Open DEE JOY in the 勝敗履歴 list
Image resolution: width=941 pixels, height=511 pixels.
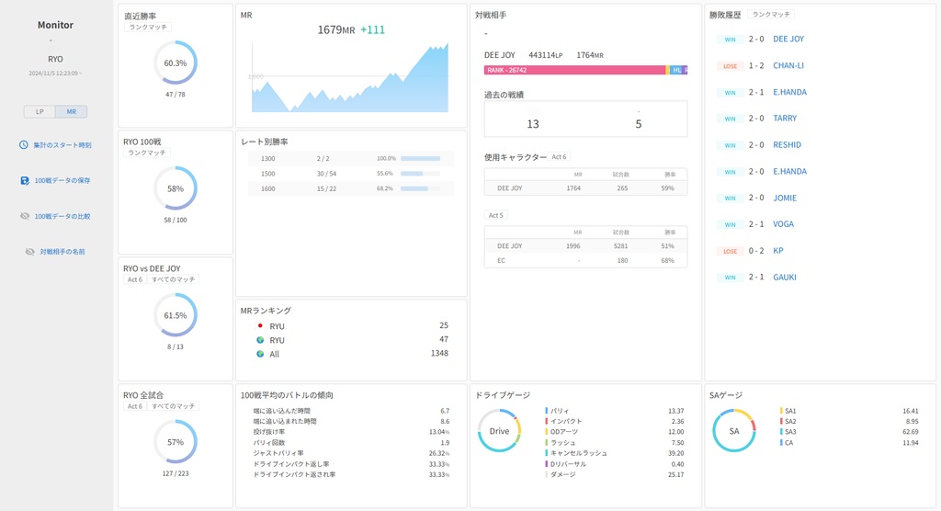point(788,39)
